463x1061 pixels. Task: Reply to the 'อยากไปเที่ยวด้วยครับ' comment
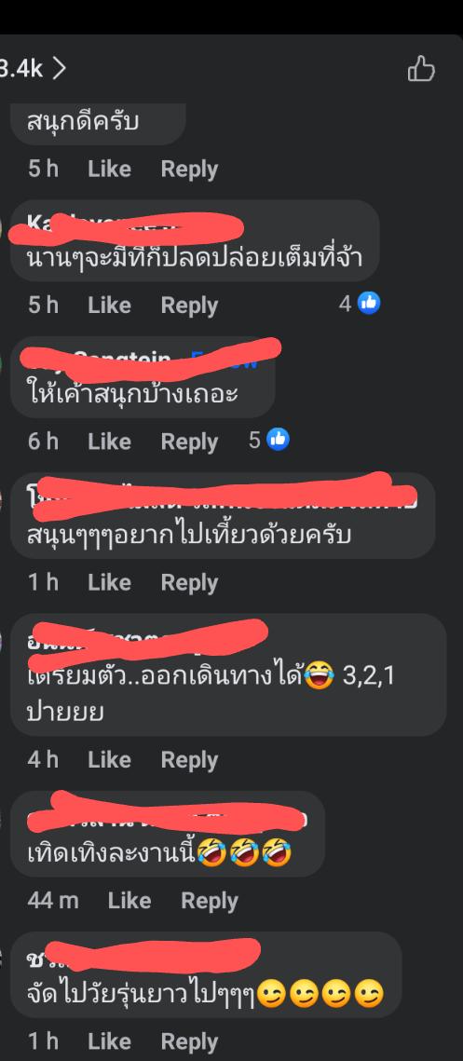pyautogui.click(x=189, y=582)
